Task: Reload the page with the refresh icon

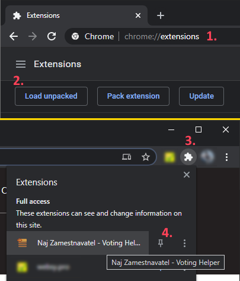Action: [x=52, y=36]
